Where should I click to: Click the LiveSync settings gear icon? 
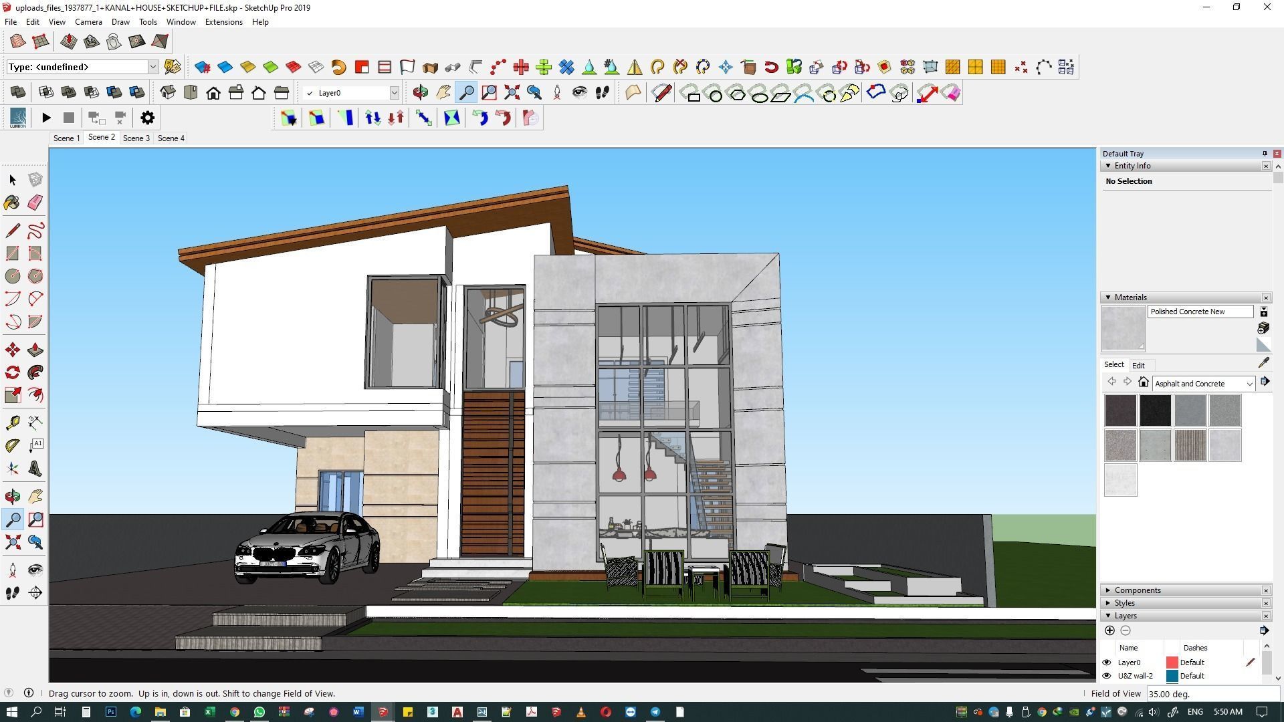[x=148, y=118]
